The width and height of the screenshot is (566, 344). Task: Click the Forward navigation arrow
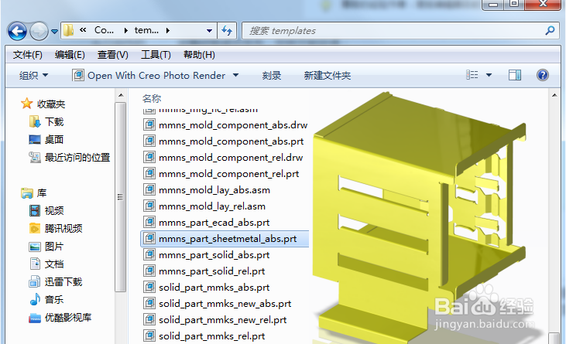click(x=39, y=31)
